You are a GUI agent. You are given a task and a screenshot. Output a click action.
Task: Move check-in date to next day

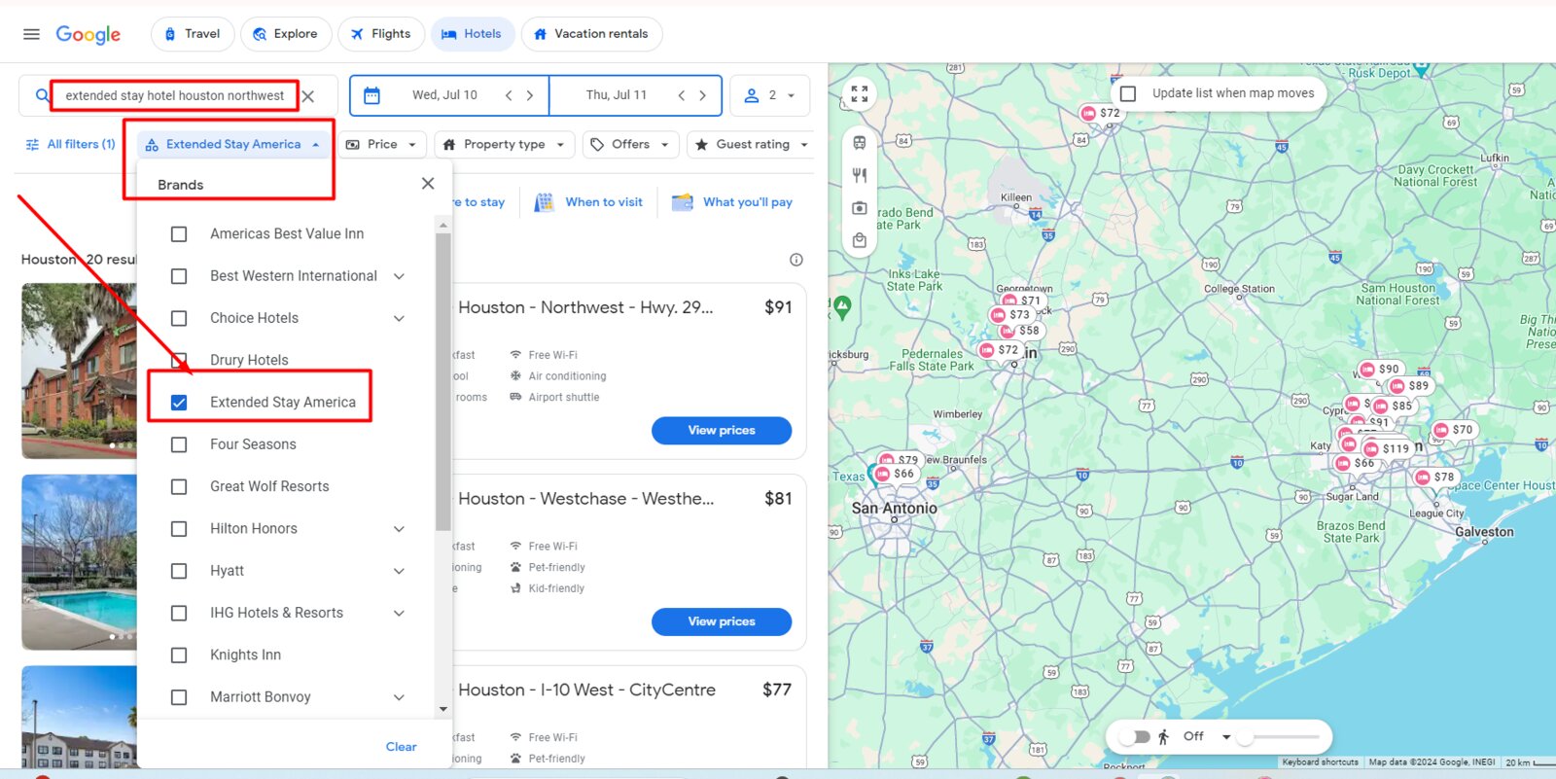(x=530, y=95)
